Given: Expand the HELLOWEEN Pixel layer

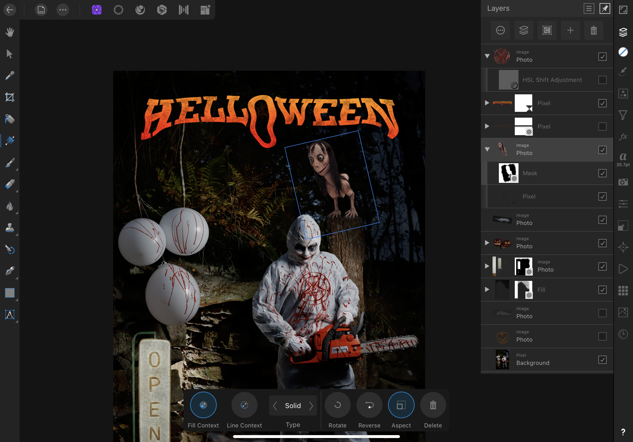Looking at the screenshot, I should [x=487, y=103].
